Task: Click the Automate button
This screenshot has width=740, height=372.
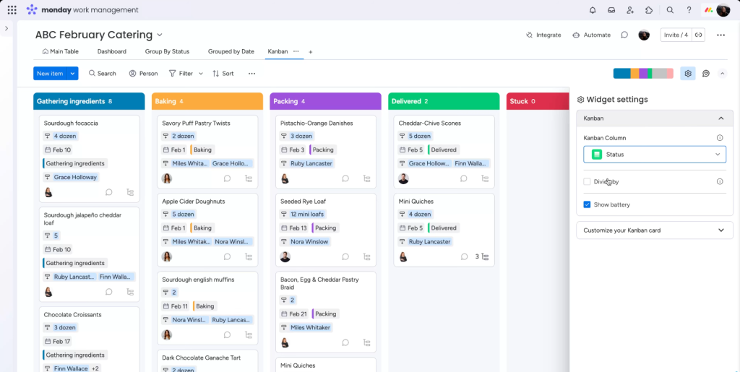Action: 591,35
